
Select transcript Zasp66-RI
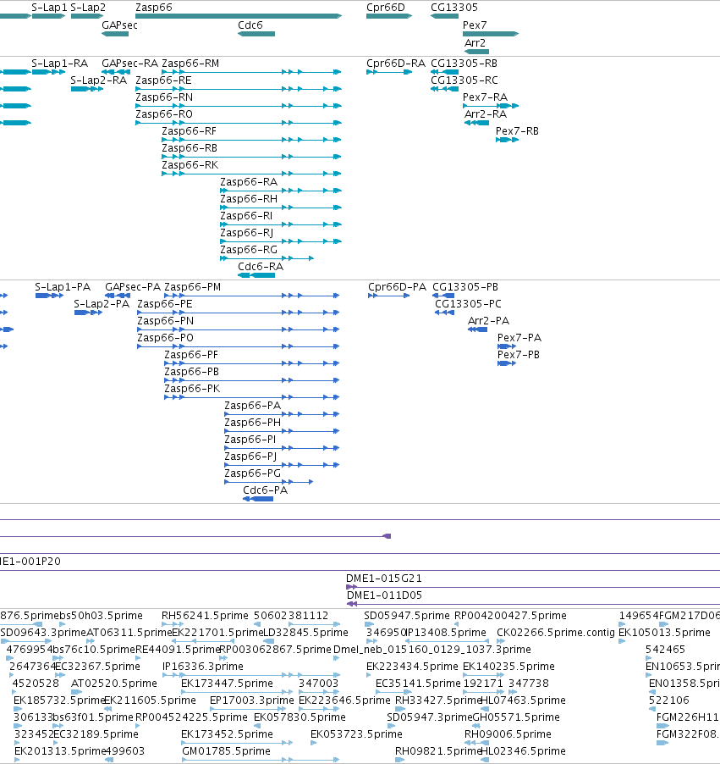click(246, 216)
